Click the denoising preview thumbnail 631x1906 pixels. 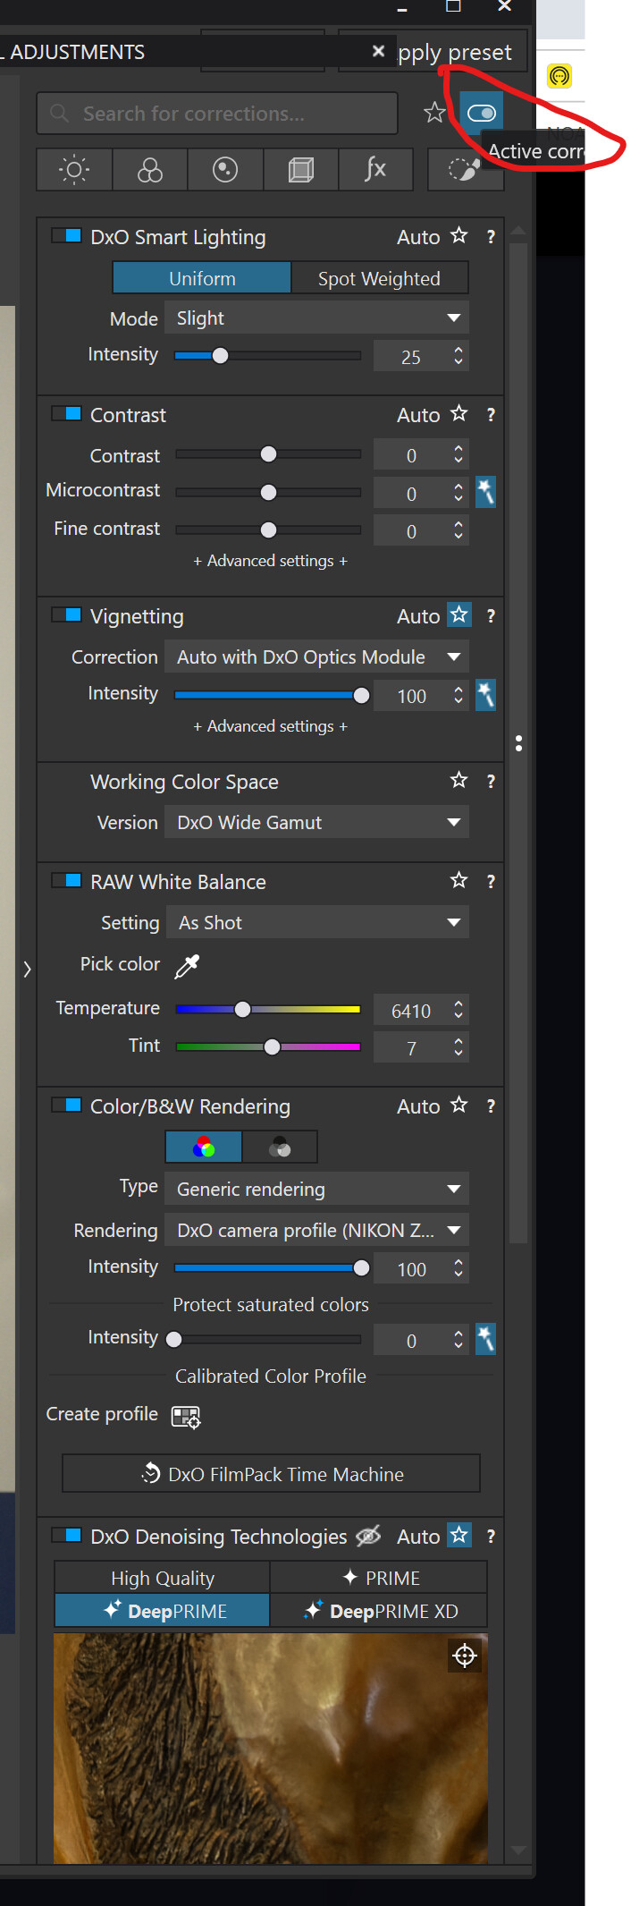(271, 1749)
